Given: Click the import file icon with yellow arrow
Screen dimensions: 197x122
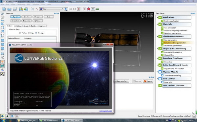Looking at the screenshot, I should click(x=21, y=9).
